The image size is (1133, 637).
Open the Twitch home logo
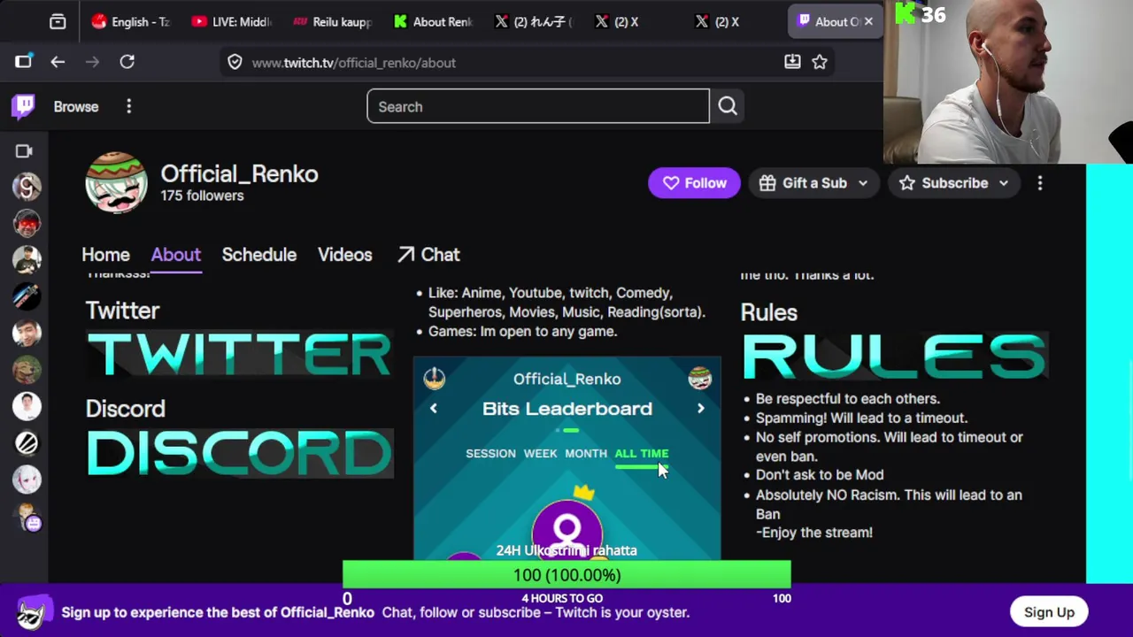[x=24, y=106]
